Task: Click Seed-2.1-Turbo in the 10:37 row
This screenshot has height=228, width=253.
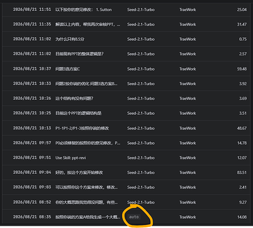Action: point(141,69)
